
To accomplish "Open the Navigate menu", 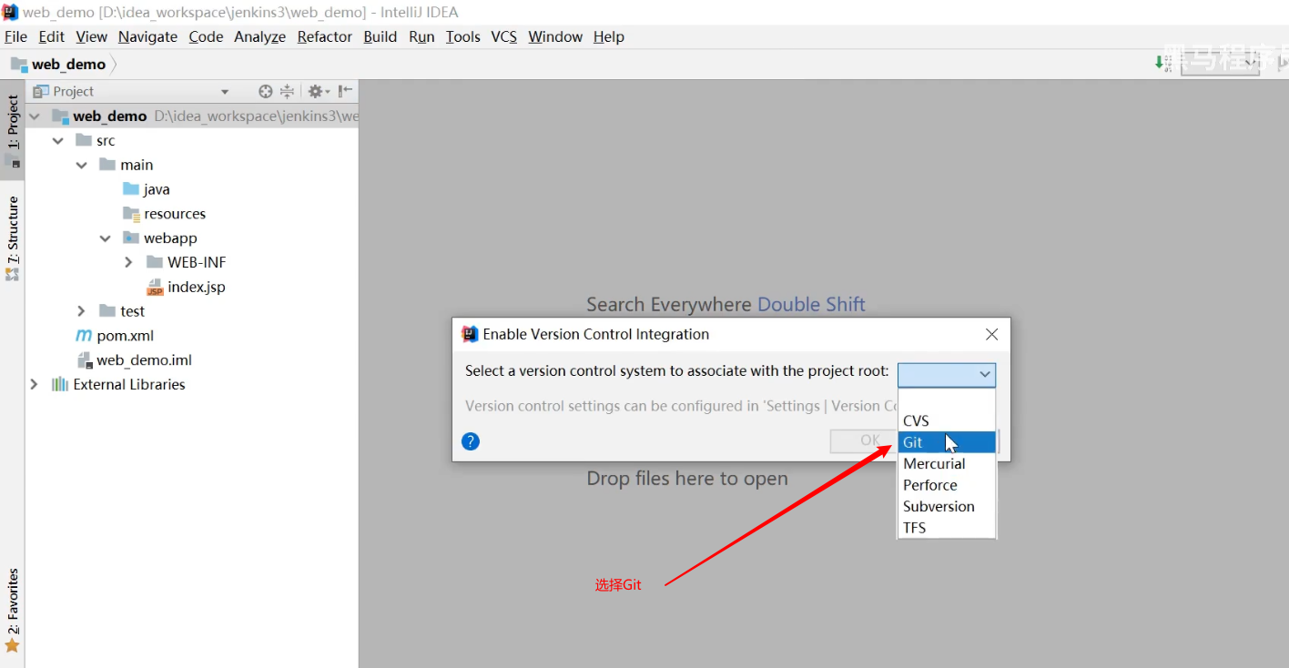I will coord(147,36).
